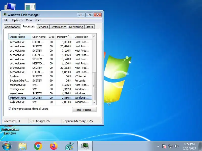This screenshot has height=151, width=202.
Task: Sort by the Memory column header
Action: pyautogui.click(x=64, y=37)
